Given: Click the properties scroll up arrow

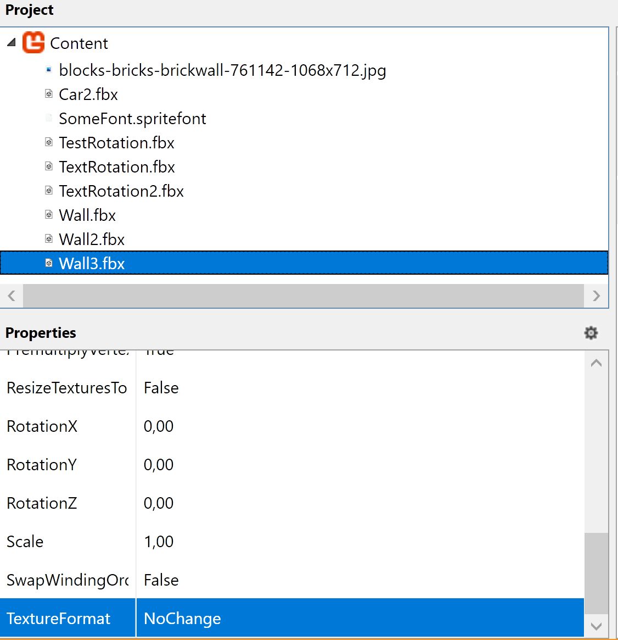Looking at the screenshot, I should [596, 363].
